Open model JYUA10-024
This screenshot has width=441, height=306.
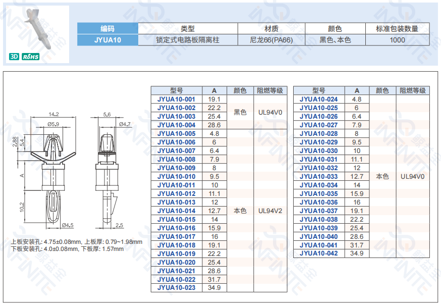318,99
